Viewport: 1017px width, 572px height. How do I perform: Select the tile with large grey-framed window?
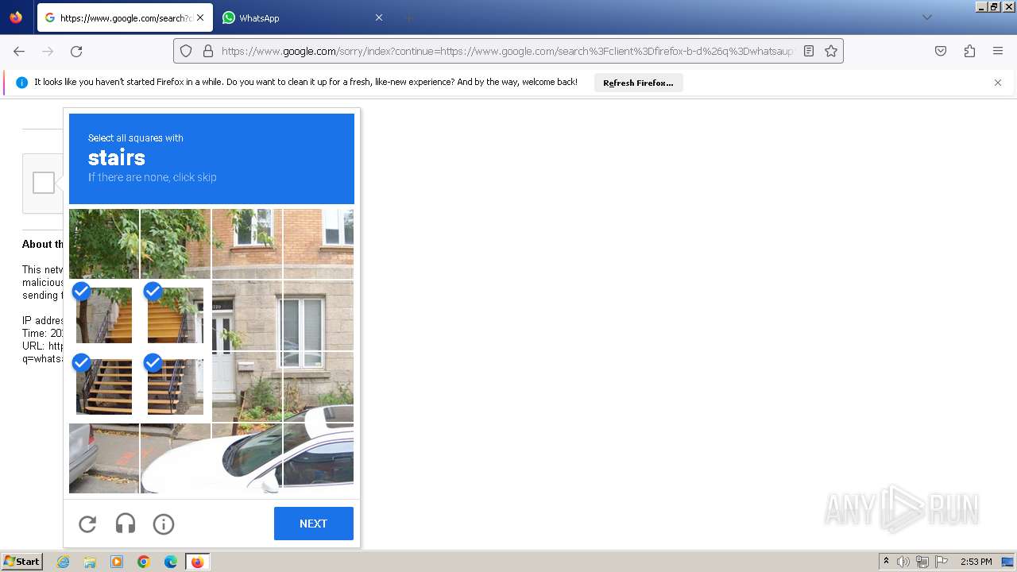pyautogui.click(x=319, y=315)
